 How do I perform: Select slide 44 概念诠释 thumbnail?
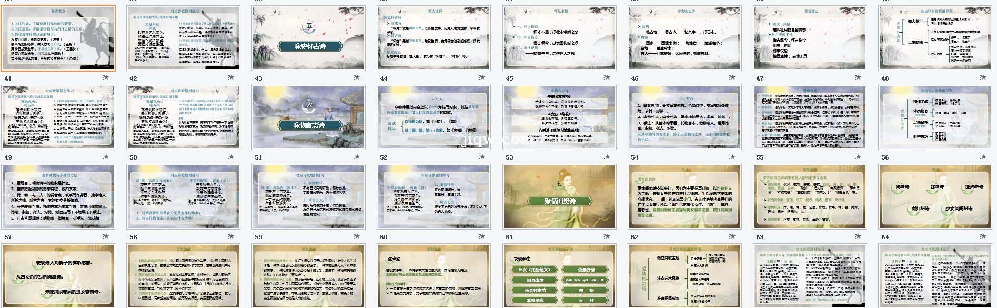click(x=434, y=38)
